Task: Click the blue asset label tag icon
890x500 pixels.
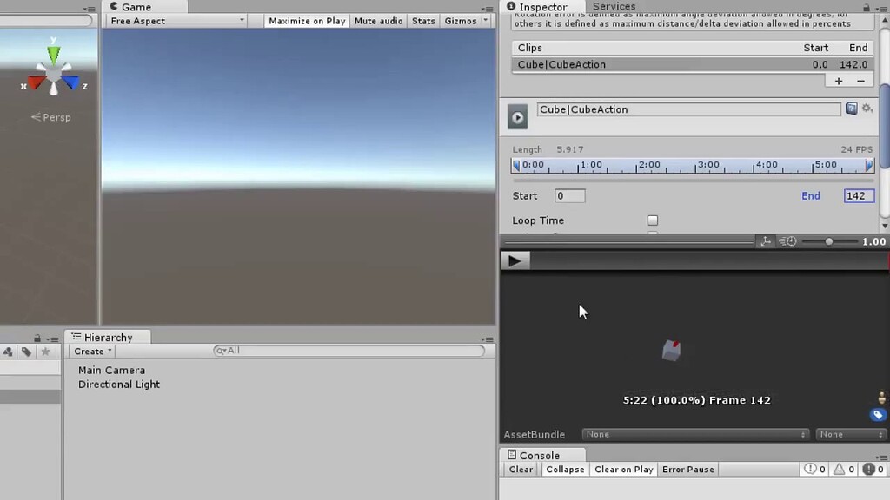Action: click(x=877, y=414)
